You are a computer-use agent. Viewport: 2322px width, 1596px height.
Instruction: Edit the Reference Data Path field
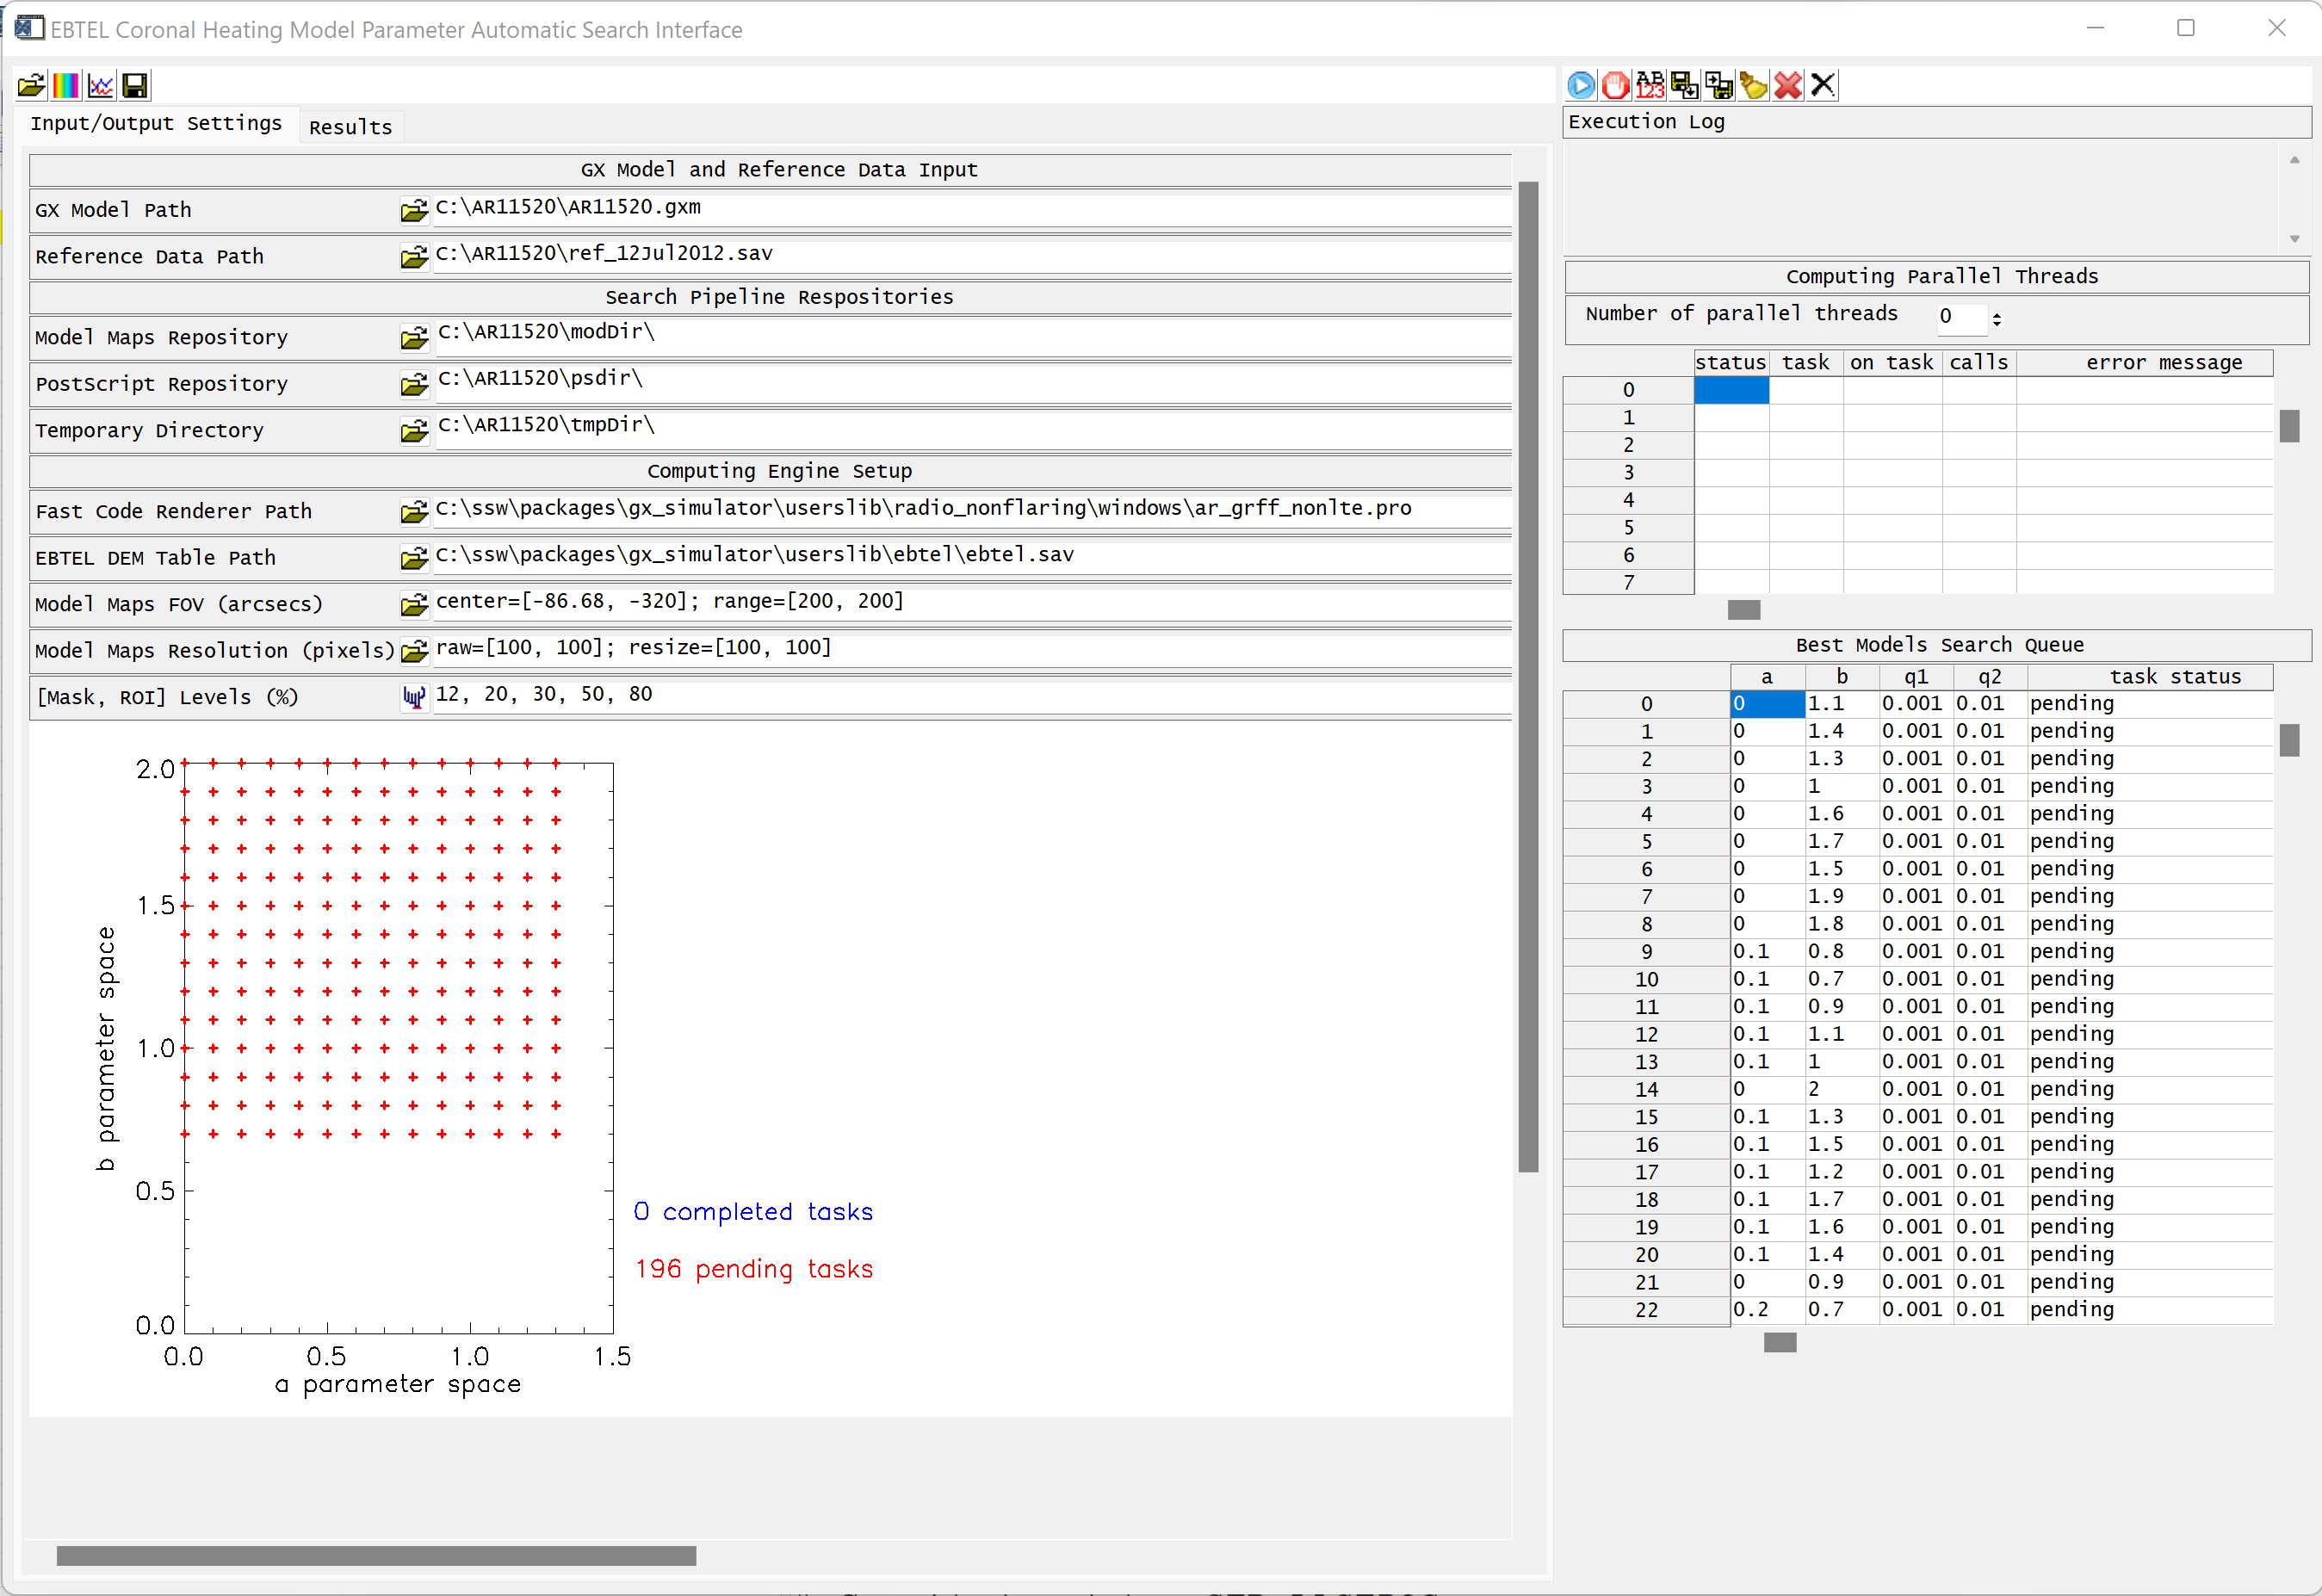[x=972, y=254]
